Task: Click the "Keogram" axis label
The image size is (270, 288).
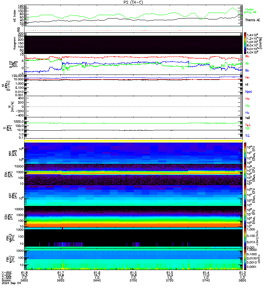Action: pos(14,44)
